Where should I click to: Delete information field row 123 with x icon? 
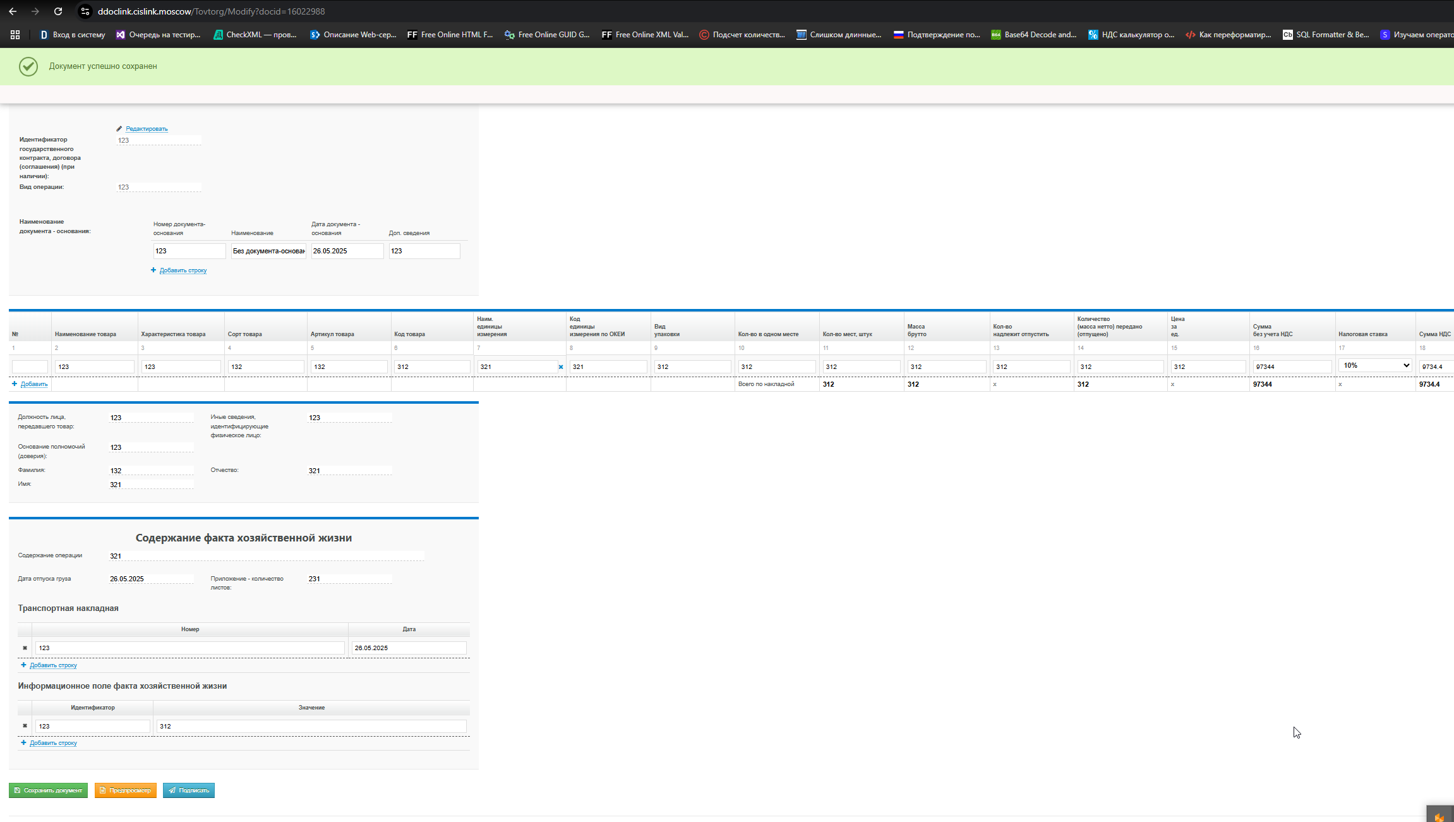[x=25, y=726]
